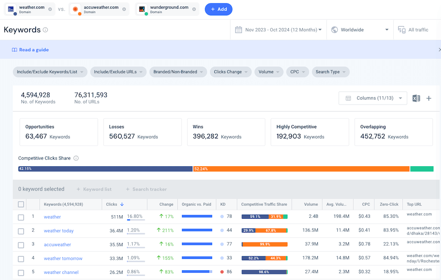Check the box for 'weather' keyword row
Viewport: 441px width, 280px height.
click(x=21, y=217)
